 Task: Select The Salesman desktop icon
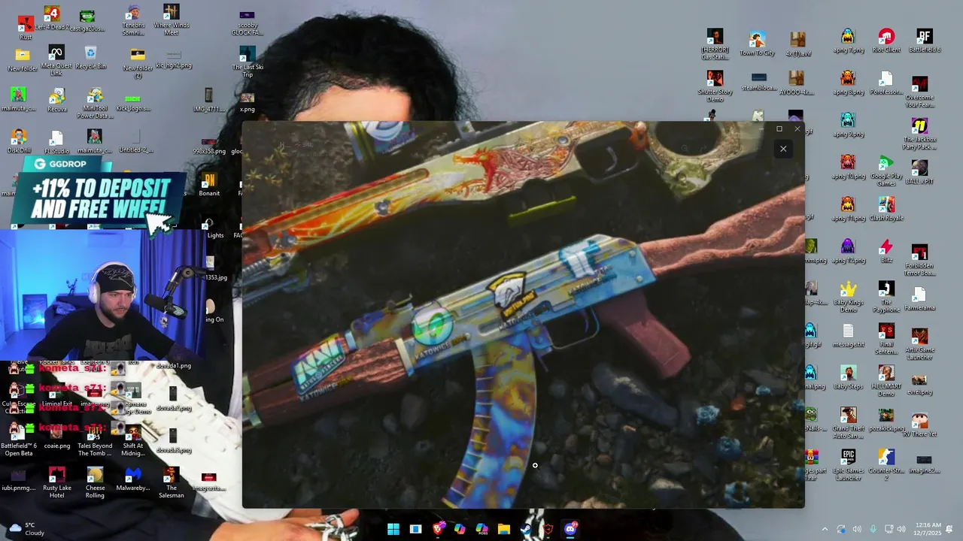point(172,482)
